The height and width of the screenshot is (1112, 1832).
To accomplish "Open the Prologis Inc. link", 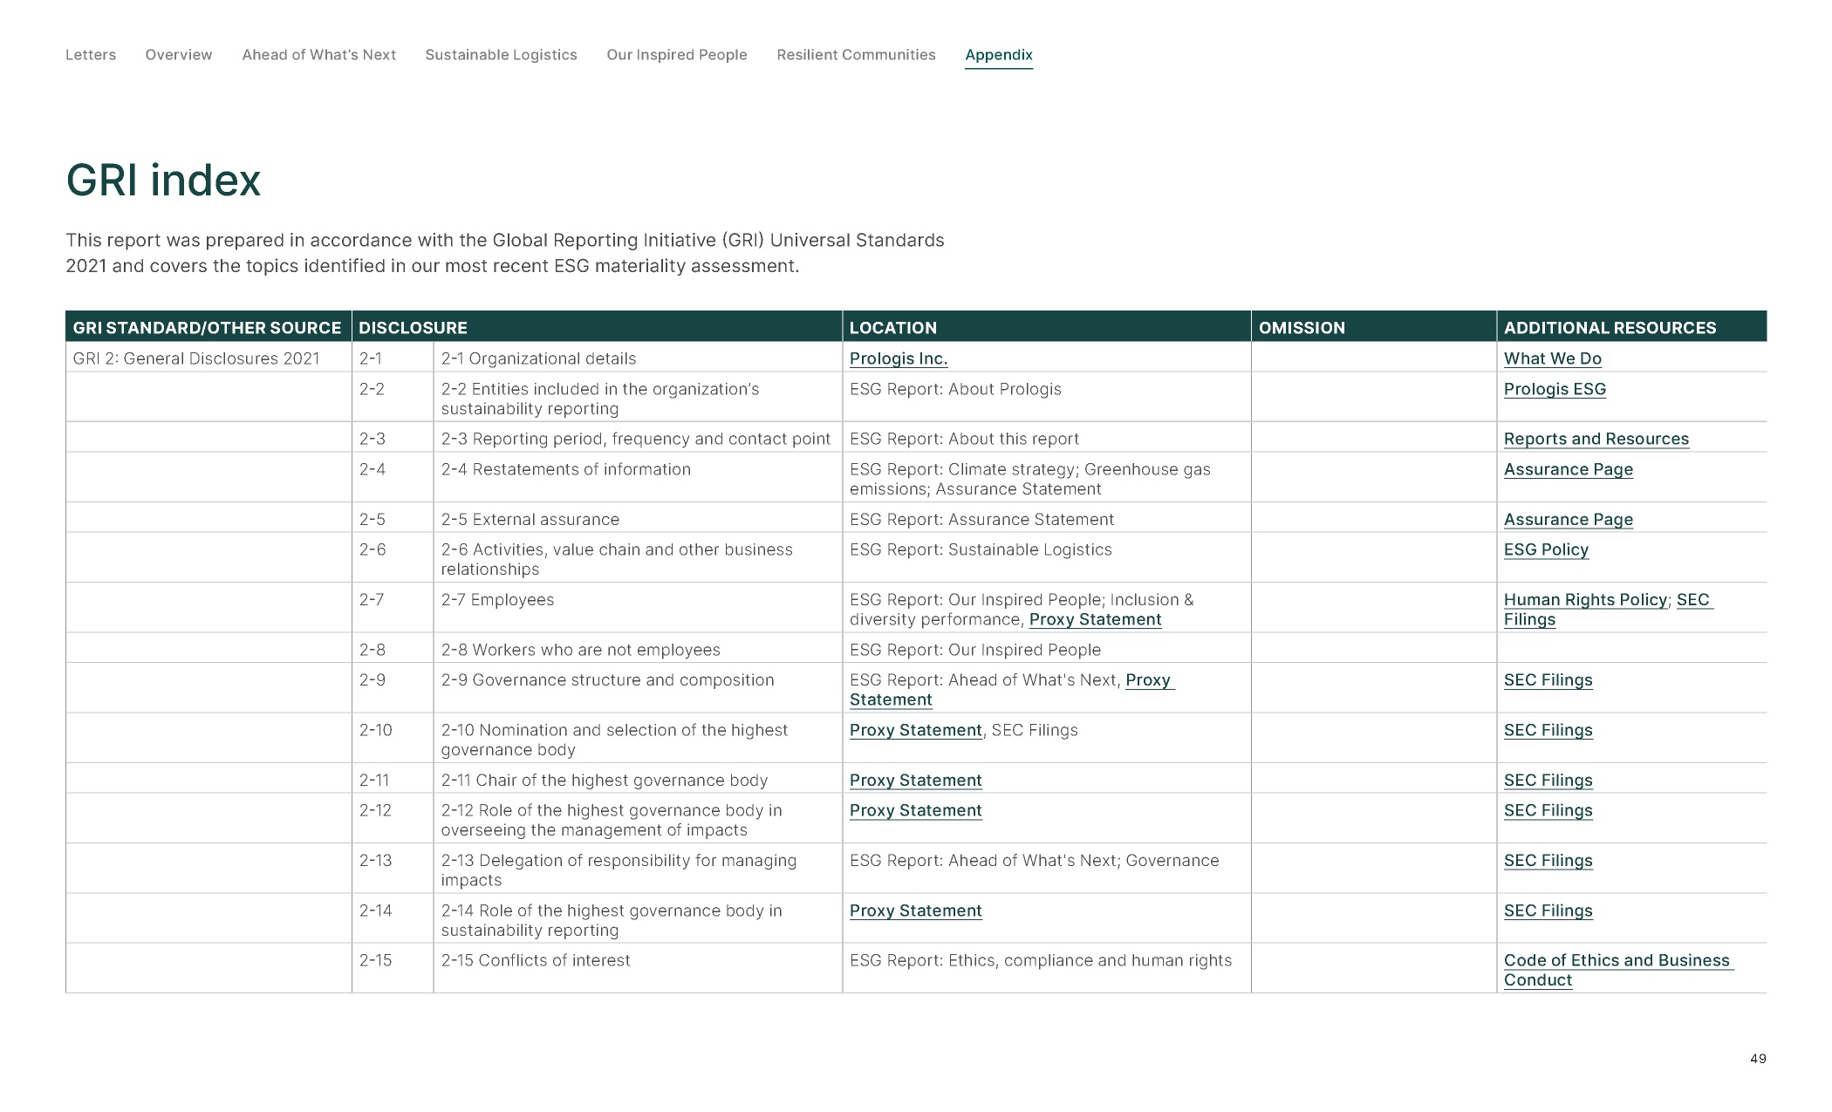I will (x=899, y=358).
